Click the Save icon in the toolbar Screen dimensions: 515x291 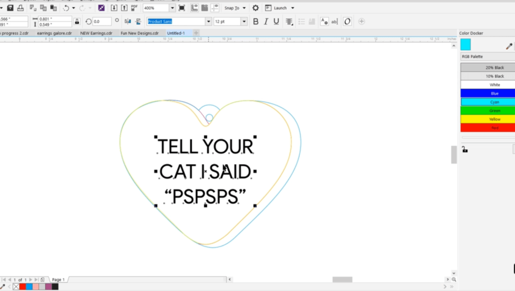coord(10,8)
